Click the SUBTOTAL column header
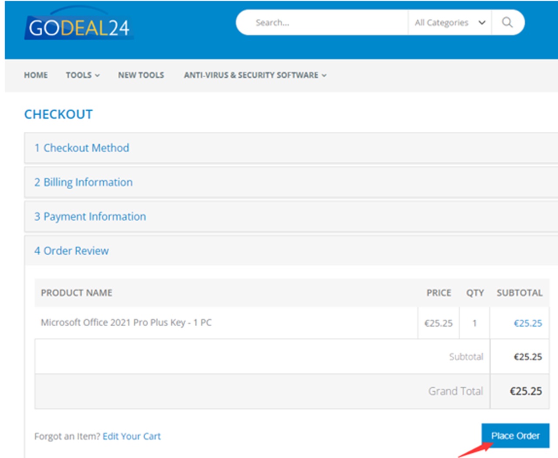 click(x=520, y=293)
